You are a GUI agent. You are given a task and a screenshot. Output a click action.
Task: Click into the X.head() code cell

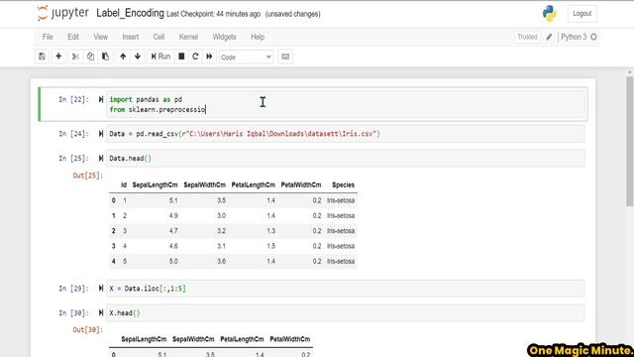(x=346, y=313)
